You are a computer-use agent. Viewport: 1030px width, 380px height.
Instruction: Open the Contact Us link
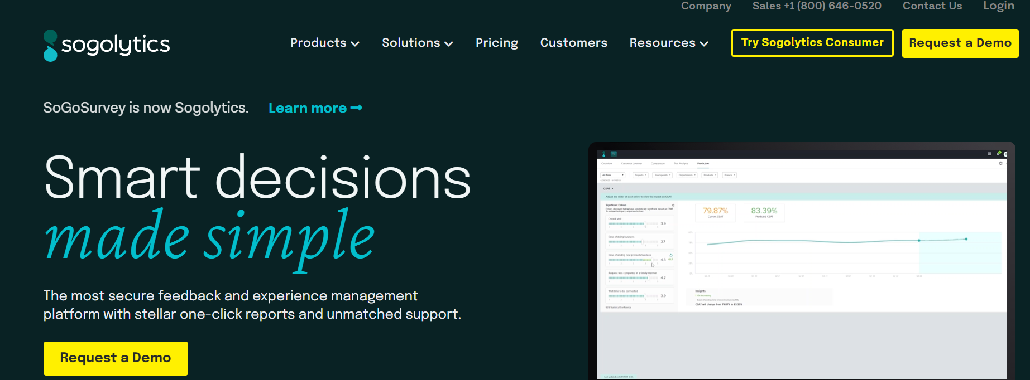932,6
